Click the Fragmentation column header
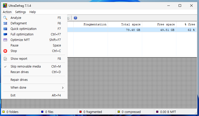 click(x=91, y=24)
